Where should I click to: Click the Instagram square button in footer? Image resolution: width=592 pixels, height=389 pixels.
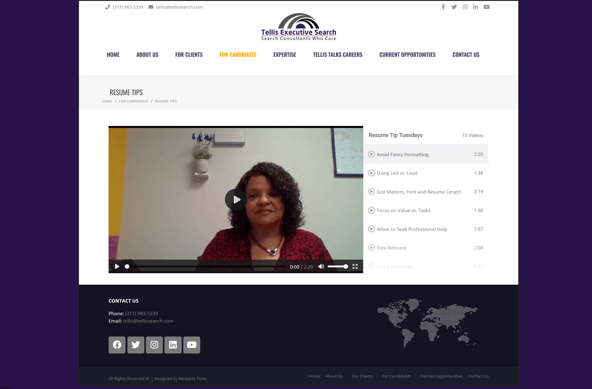tap(154, 345)
